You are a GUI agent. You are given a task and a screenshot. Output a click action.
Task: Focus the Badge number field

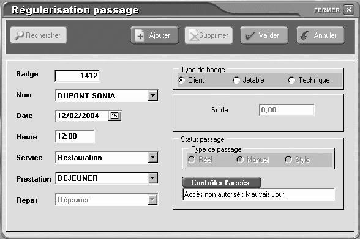77,76
